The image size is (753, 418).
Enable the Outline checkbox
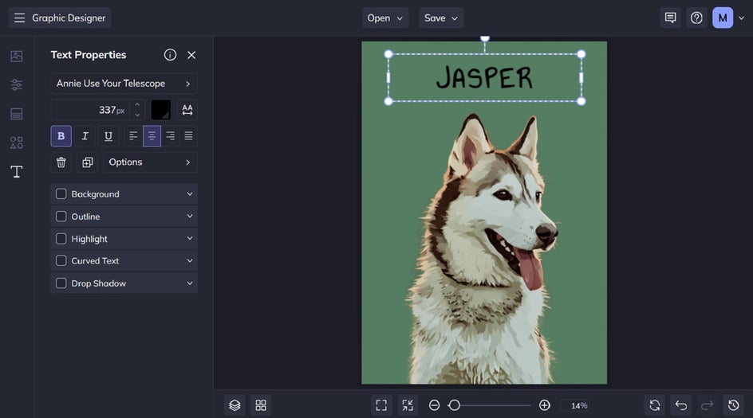click(x=61, y=217)
